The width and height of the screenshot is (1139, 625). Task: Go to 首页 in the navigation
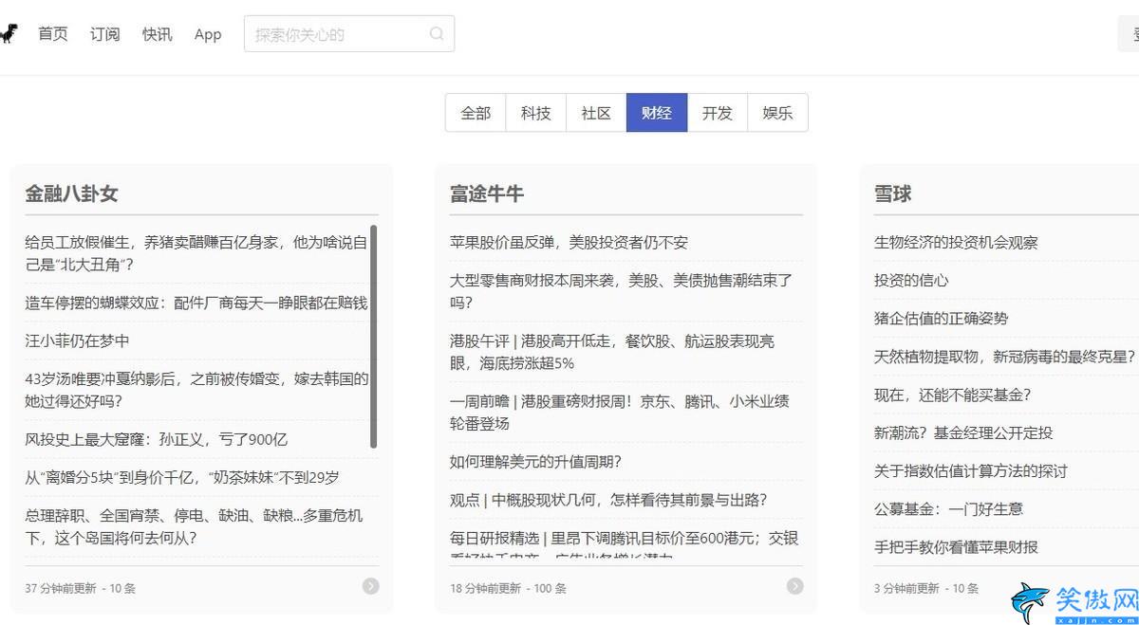(53, 34)
